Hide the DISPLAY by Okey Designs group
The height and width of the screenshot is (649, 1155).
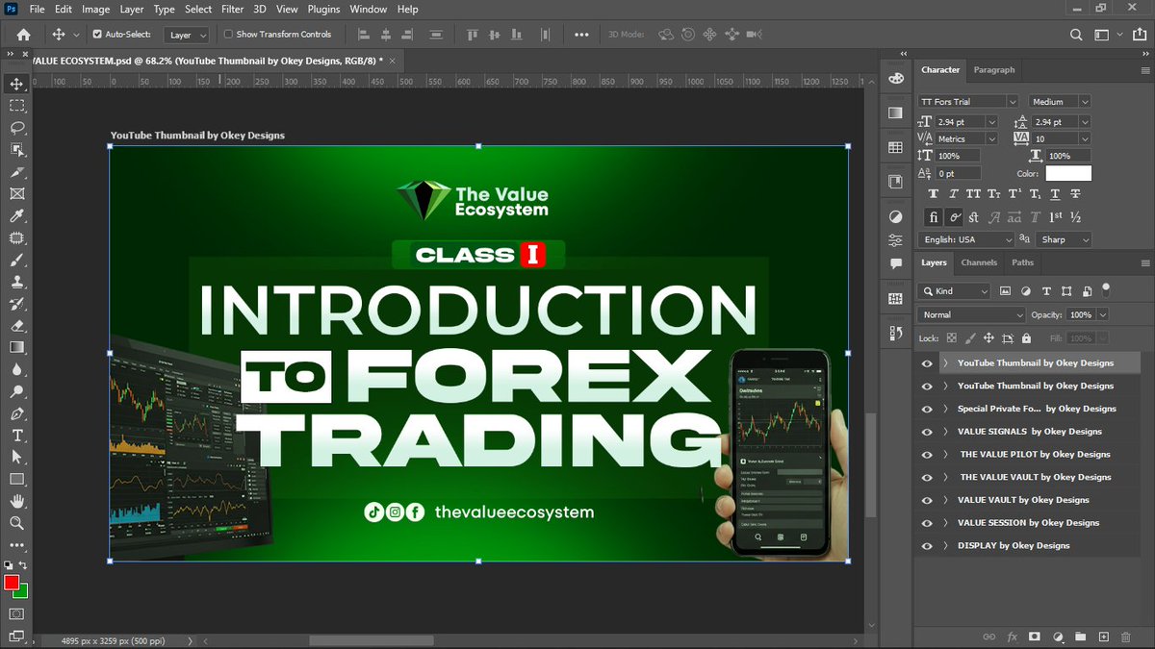(927, 546)
